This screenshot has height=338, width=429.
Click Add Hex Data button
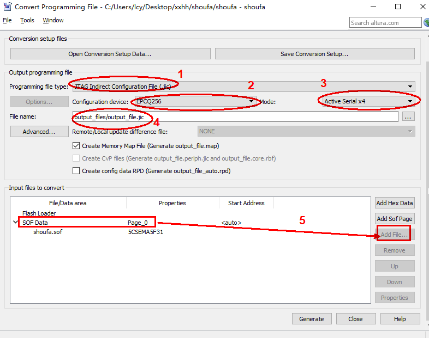click(x=395, y=203)
